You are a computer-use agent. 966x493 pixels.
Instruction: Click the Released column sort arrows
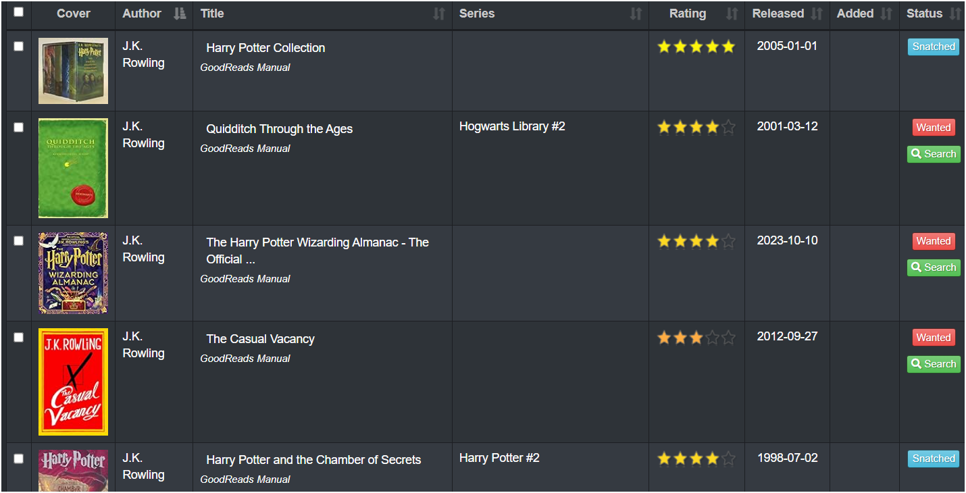pos(817,14)
